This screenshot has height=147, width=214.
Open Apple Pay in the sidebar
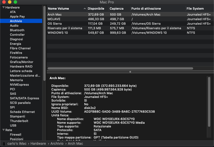(17, 16)
